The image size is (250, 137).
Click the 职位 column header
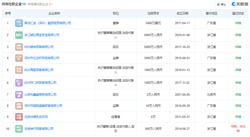(116, 14)
